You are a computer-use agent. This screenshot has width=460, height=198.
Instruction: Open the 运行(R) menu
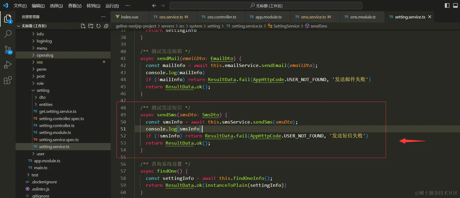click(x=112, y=6)
